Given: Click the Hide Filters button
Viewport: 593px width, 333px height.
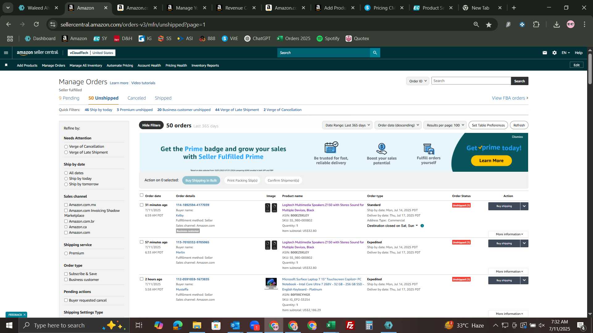Looking at the screenshot, I should click(151, 125).
